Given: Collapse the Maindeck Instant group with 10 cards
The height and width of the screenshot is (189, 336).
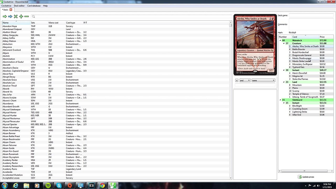Looking at the screenshot, I should tap(283, 70).
